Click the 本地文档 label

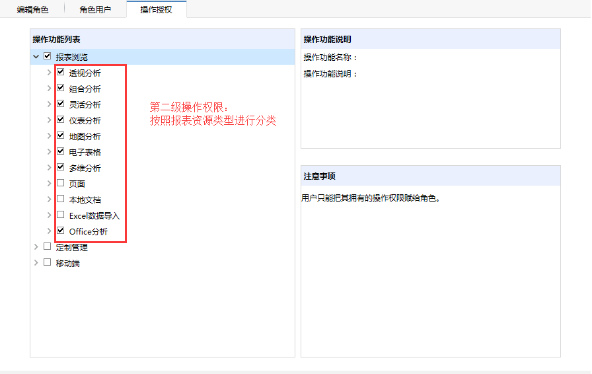click(x=85, y=200)
